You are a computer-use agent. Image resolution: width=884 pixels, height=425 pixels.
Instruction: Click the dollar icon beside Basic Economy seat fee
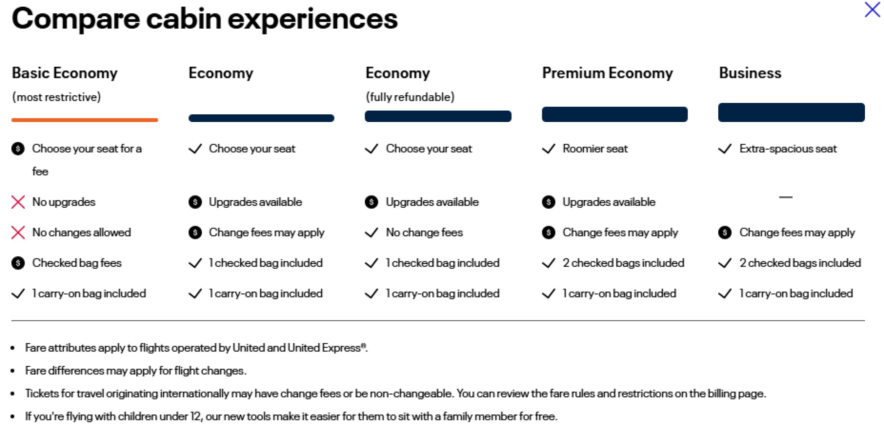18,149
